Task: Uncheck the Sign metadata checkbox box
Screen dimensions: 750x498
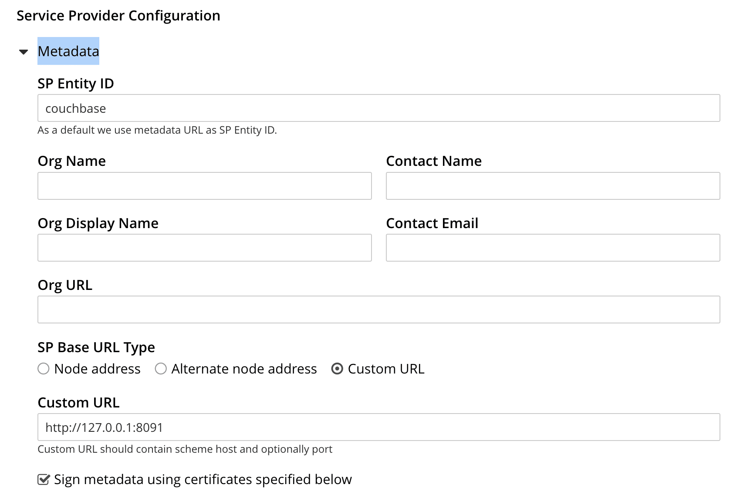Action: (x=44, y=479)
